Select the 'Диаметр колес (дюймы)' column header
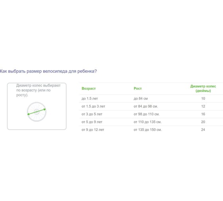The image size is (223, 201). coord(203,89)
